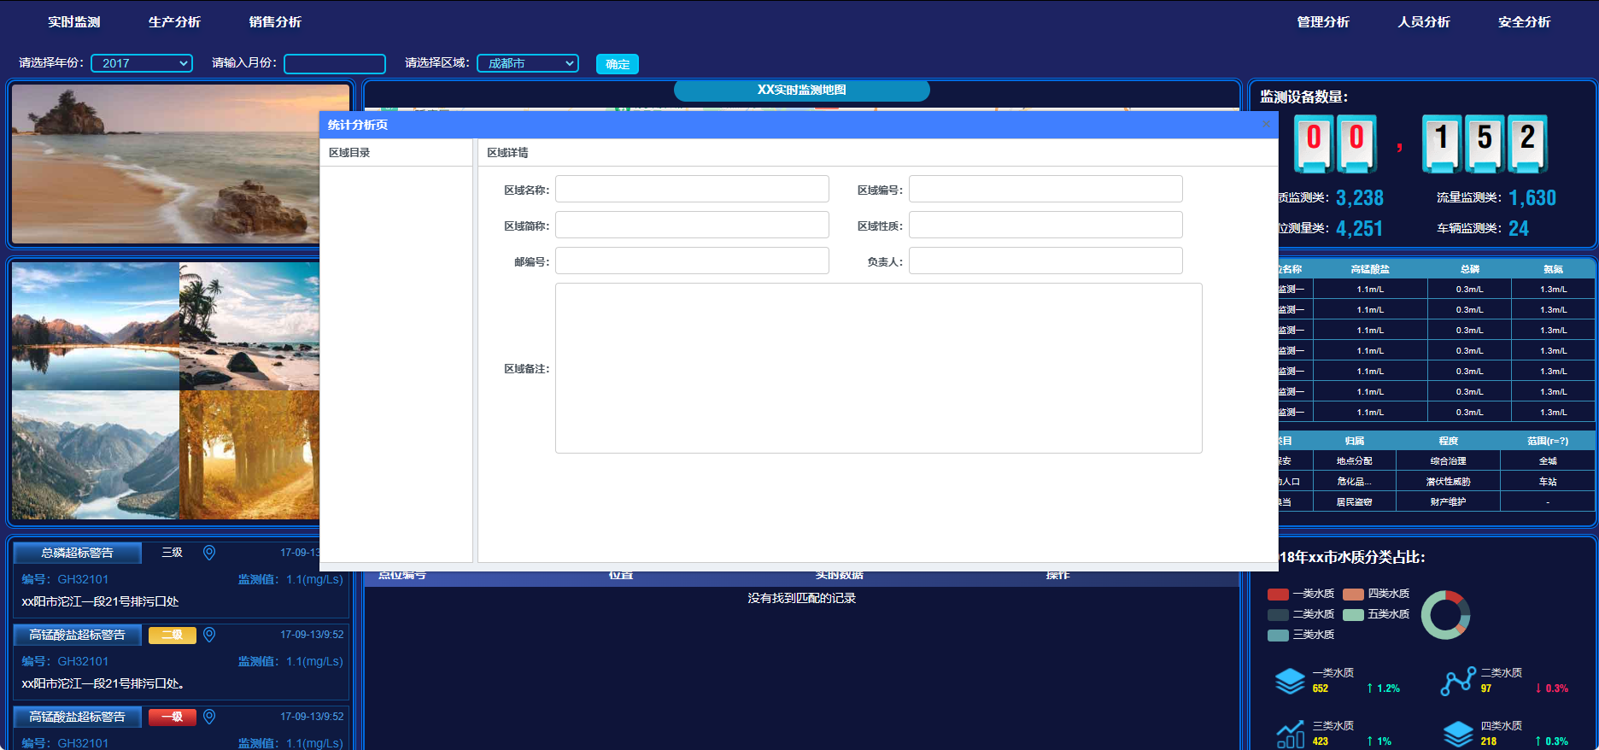Click the orange 四类水质 legend swatch

click(x=1353, y=594)
